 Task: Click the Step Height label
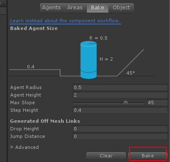24,110
